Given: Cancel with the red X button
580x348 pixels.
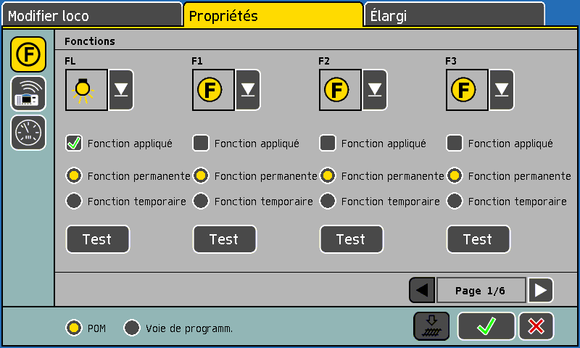Looking at the screenshot, I should coord(536,326).
